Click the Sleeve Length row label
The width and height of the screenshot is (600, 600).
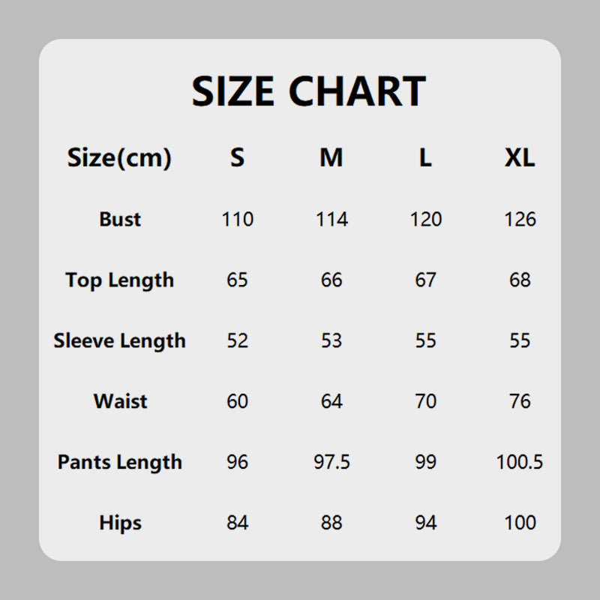pyautogui.click(x=119, y=340)
